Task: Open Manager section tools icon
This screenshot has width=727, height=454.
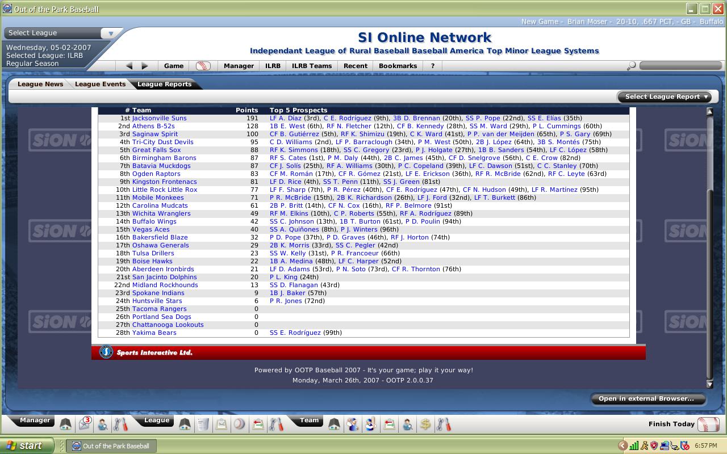Action: click(120, 424)
